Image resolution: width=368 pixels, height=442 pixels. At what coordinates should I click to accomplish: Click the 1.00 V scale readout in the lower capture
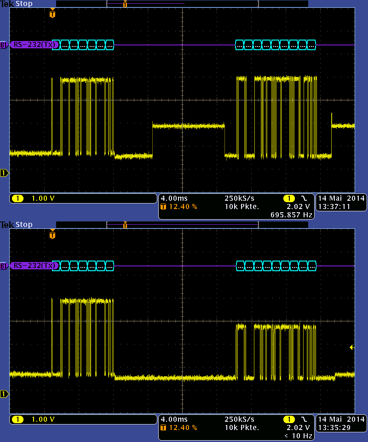tap(43, 419)
